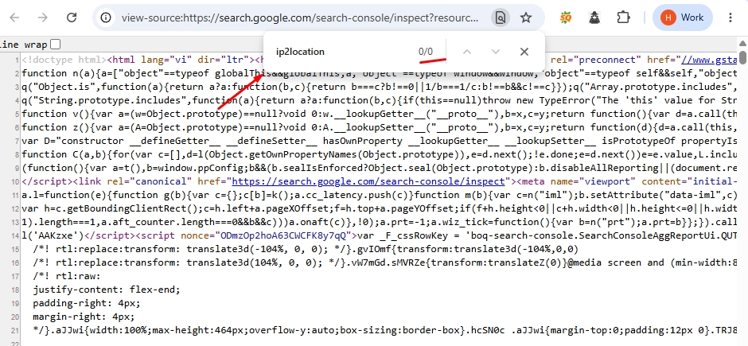Open the canonical search-console/inspect link
Viewport: 748px width, 346px height.
point(368,181)
